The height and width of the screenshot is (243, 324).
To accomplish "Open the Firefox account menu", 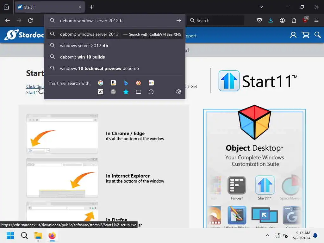I will (x=282, y=20).
